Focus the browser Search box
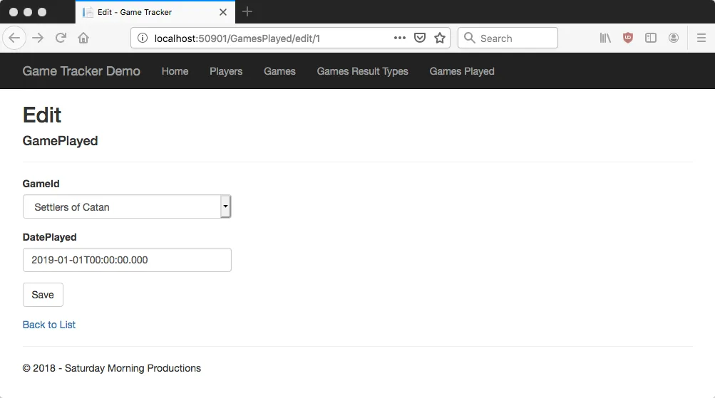 [508, 38]
